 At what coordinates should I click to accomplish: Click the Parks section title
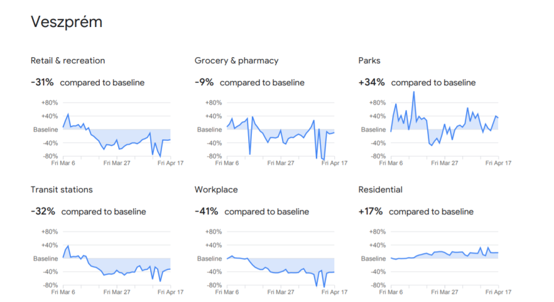[x=371, y=61]
